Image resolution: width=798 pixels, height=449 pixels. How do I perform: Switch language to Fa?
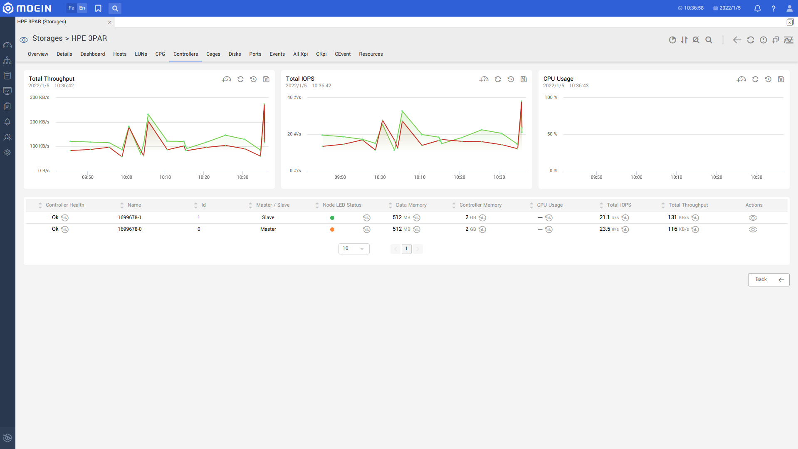[72, 8]
